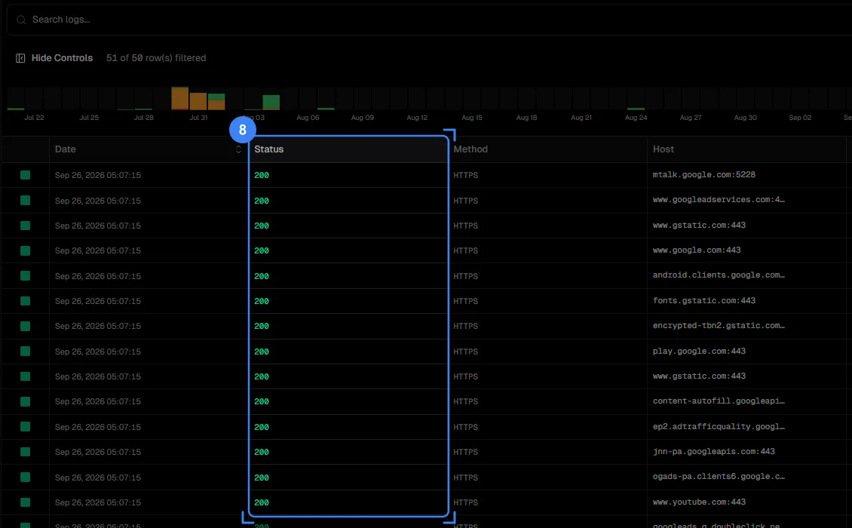Click the green level square for www.youtube.com row
The width and height of the screenshot is (852, 528).
(x=25, y=502)
